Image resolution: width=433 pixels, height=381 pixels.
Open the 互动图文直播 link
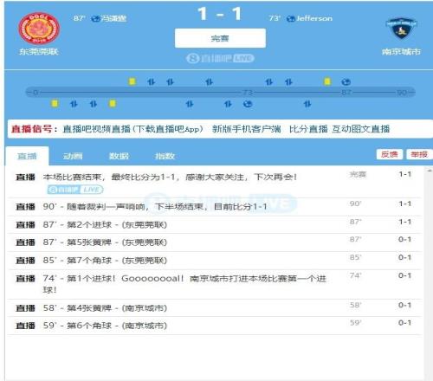pyautogui.click(x=360, y=129)
